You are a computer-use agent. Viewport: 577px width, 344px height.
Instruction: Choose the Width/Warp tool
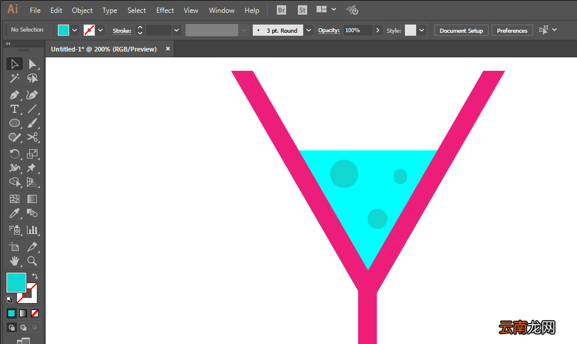click(15, 168)
